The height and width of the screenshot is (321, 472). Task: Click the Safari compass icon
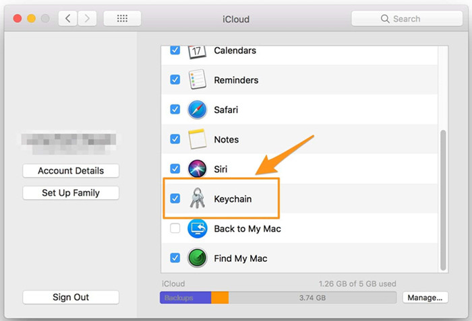click(197, 110)
